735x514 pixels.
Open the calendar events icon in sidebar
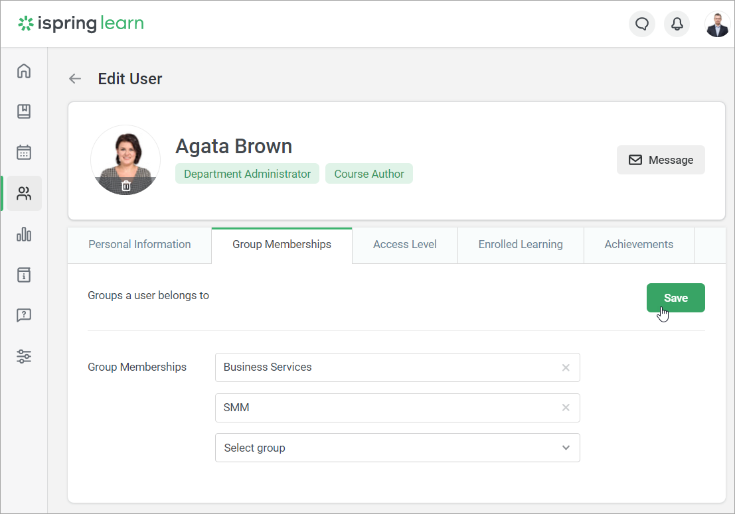[x=24, y=152]
